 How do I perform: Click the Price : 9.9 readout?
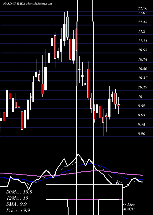(x=18, y=210)
